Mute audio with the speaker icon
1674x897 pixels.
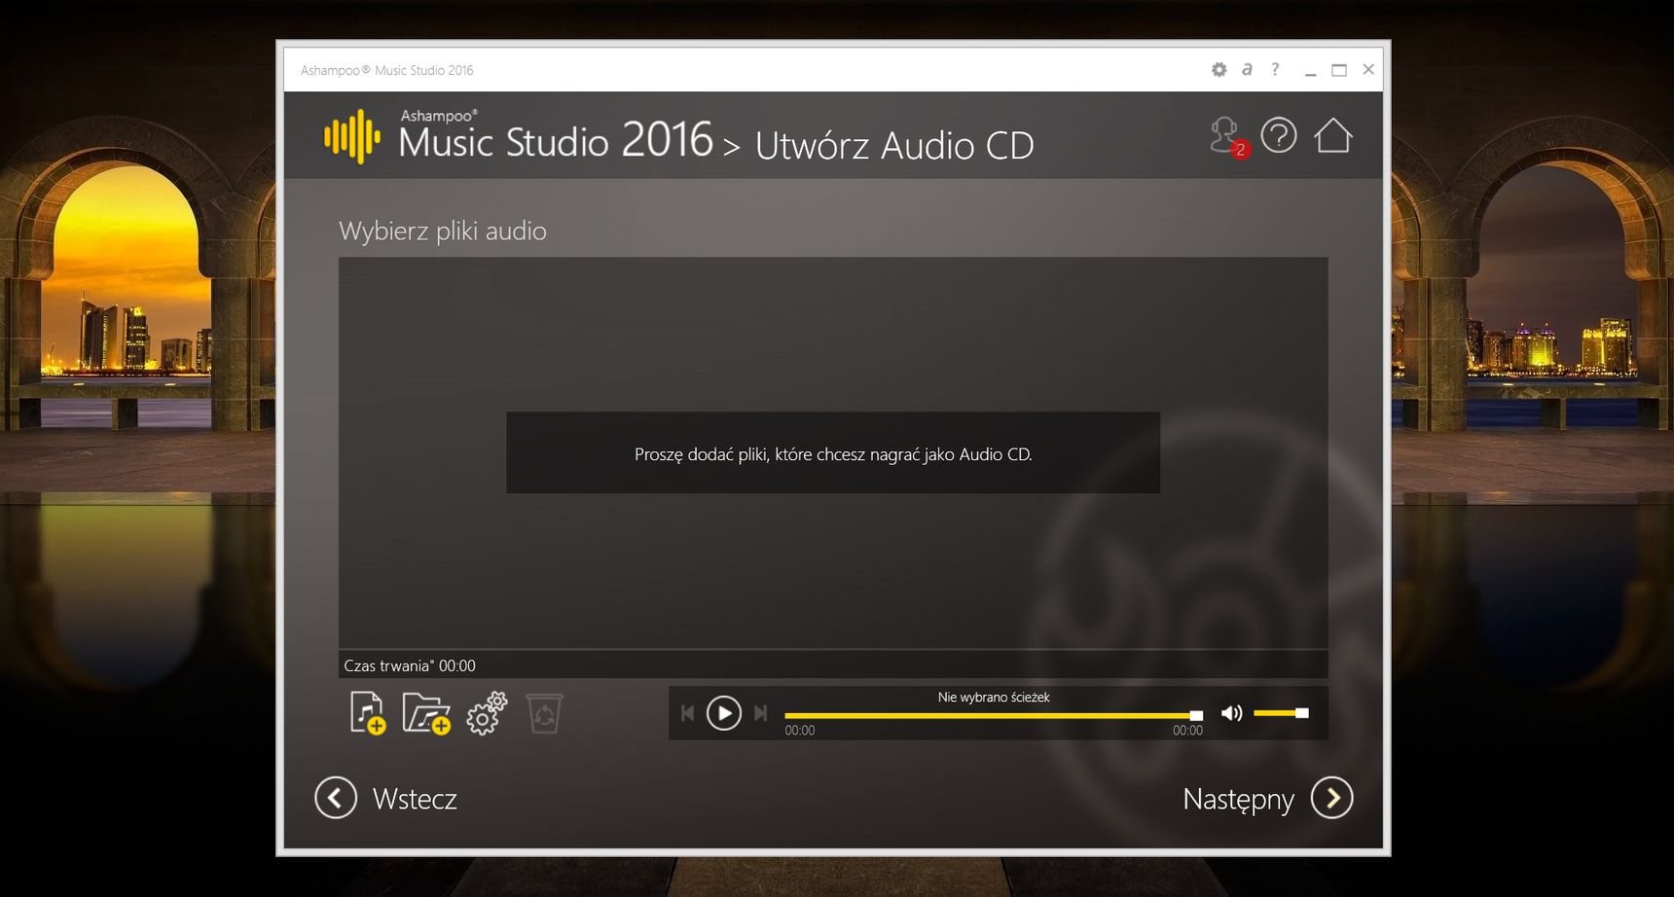[x=1231, y=713]
